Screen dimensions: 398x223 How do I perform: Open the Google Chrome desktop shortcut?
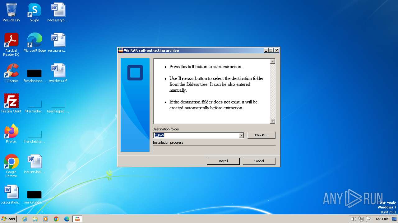[11, 166]
